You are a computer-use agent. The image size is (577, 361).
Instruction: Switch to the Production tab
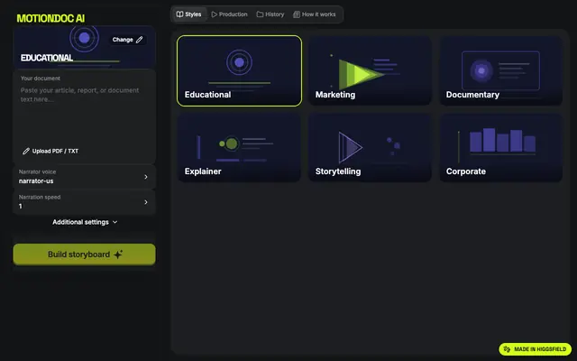pyautogui.click(x=229, y=14)
